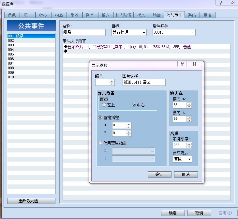Select the 显示图片 event command line
This screenshot has width=238, height=219.
pos(147,47)
